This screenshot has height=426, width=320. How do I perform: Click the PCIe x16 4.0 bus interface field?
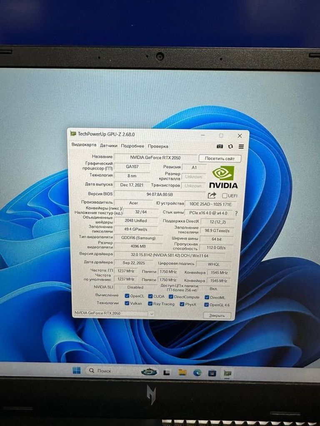click(208, 213)
